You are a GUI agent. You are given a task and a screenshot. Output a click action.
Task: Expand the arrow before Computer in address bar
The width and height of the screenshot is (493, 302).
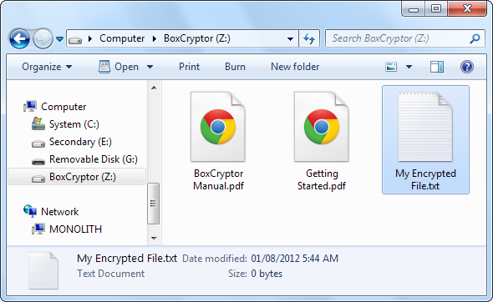pos(90,39)
